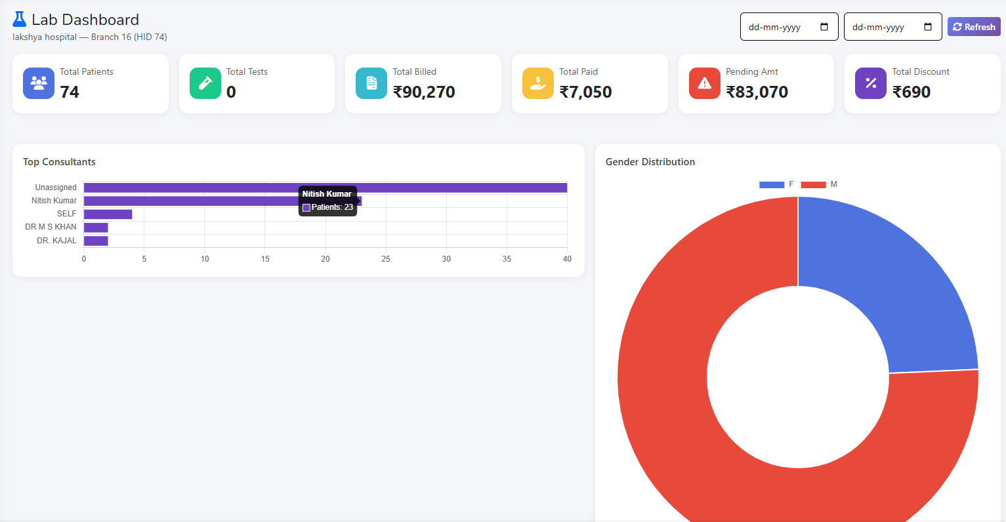Open calendar picker on second date field
The width and height of the screenshot is (1006, 522).
[928, 27]
